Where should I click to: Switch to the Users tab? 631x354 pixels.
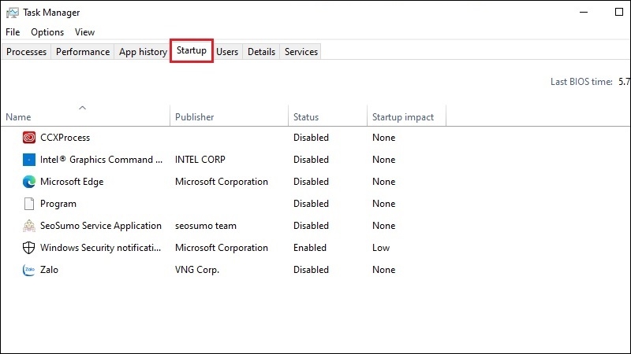tap(227, 52)
